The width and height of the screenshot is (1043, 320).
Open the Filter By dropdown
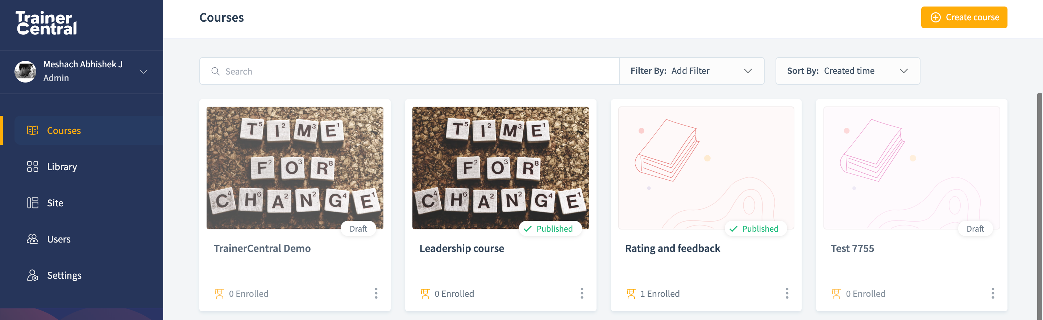pyautogui.click(x=691, y=71)
